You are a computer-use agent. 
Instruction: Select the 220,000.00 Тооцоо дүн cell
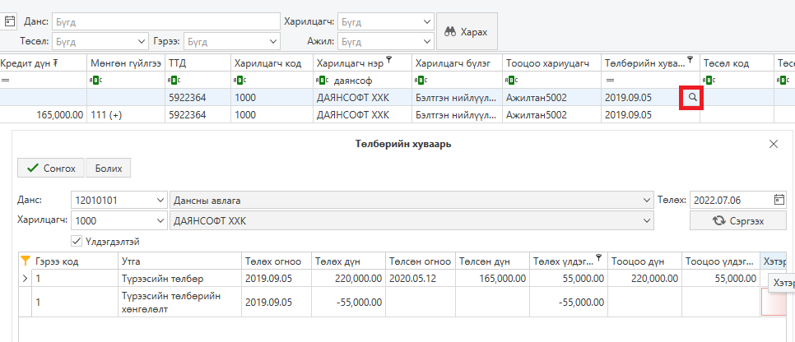[x=645, y=278]
